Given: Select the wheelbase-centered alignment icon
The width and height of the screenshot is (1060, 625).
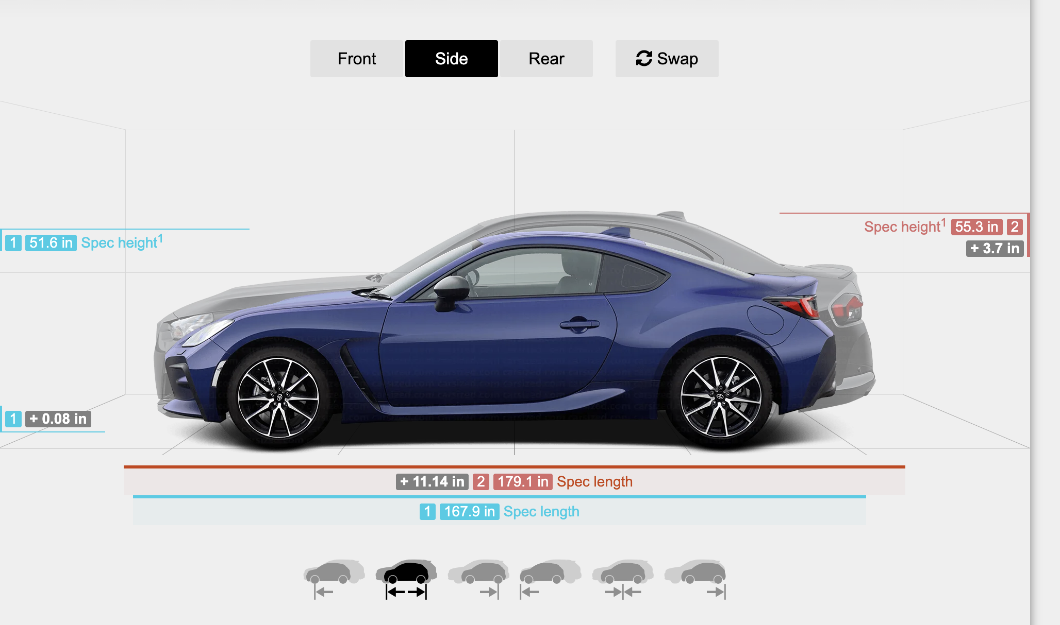Looking at the screenshot, I should [406, 579].
